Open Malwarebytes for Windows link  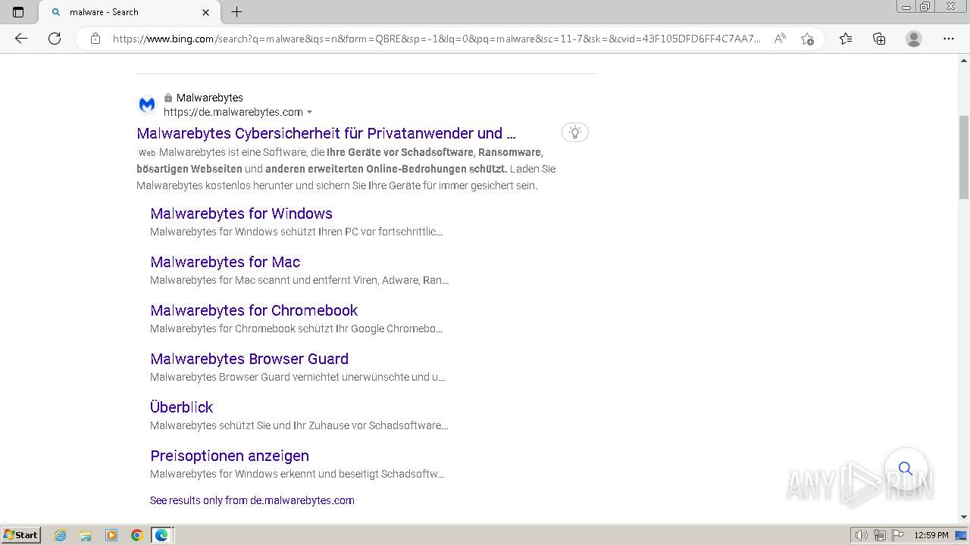(241, 213)
